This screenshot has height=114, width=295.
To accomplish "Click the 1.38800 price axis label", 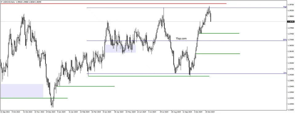I will tap(291, 16).
